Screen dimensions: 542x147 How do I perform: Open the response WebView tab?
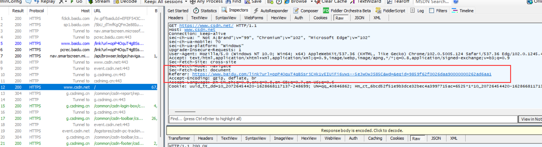(x=333, y=138)
